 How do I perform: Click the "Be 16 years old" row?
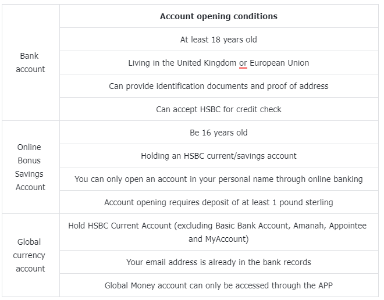(218, 133)
